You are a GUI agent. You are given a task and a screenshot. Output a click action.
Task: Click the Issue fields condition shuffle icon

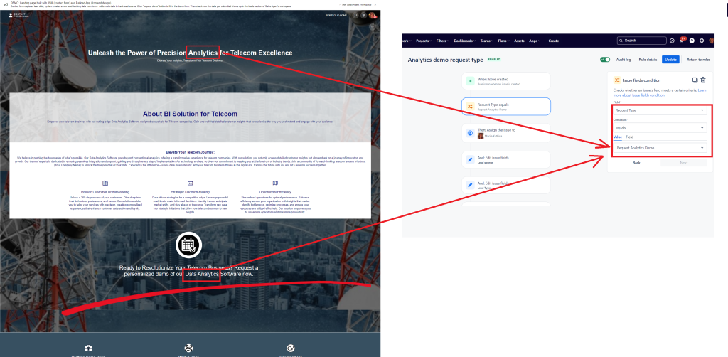617,80
